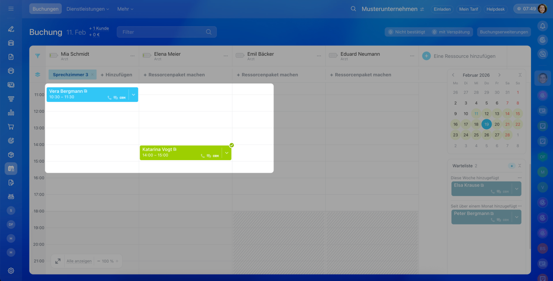Expand the Katarina Vogt booking dropdown arrow
Image resolution: width=553 pixels, height=281 pixels.
click(227, 153)
